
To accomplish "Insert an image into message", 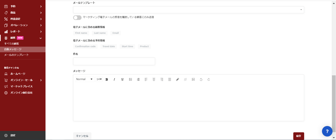I will coord(193,79).
